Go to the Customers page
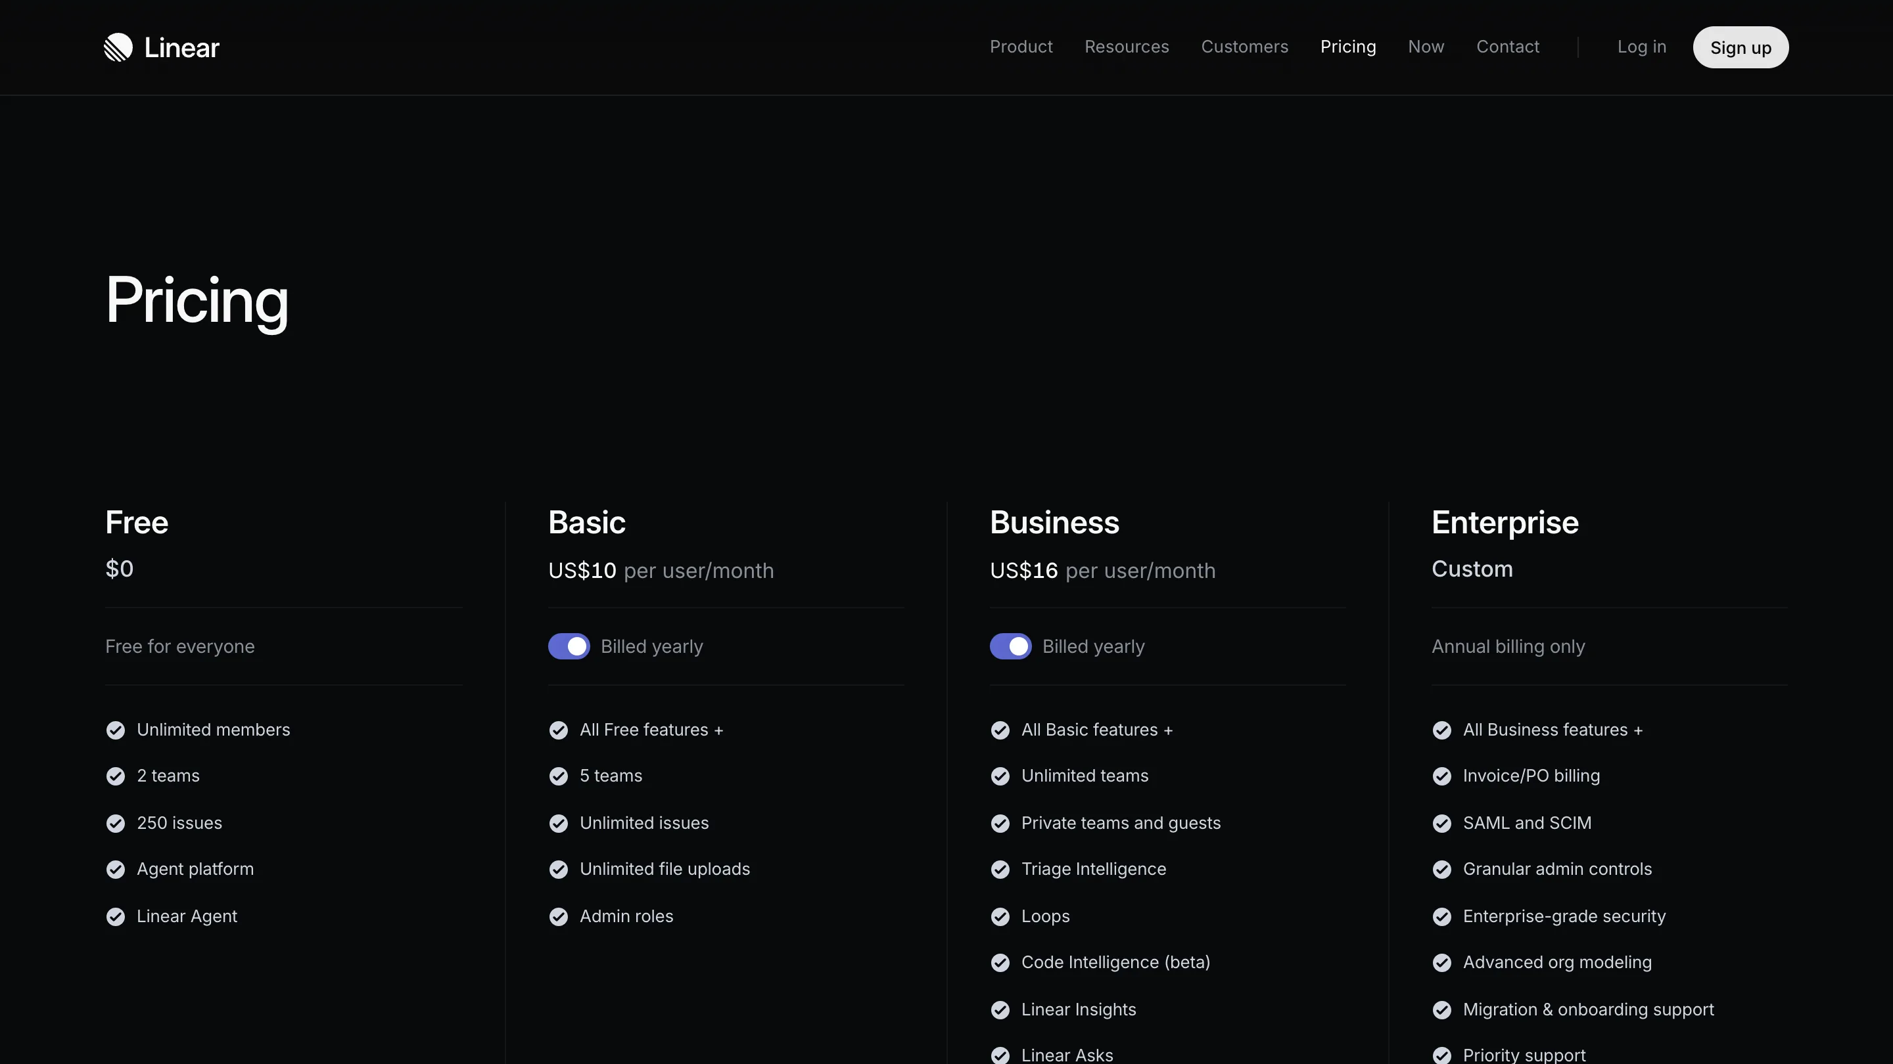1893x1064 pixels. (x=1244, y=46)
